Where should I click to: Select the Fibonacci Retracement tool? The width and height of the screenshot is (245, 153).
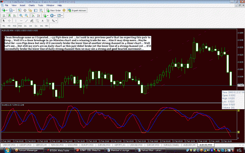coord(37,21)
